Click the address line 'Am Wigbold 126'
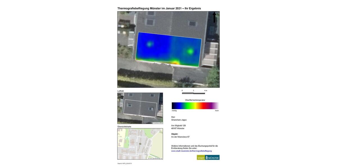Viewport: 337px width, 168px height. point(179,125)
